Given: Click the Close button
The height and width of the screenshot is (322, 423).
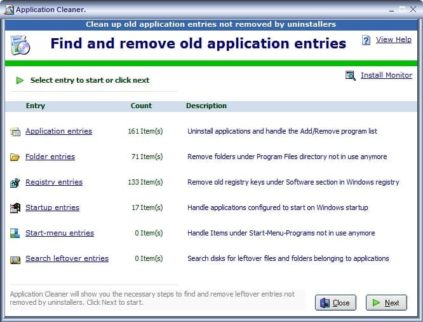Looking at the screenshot, I should coord(335,302).
